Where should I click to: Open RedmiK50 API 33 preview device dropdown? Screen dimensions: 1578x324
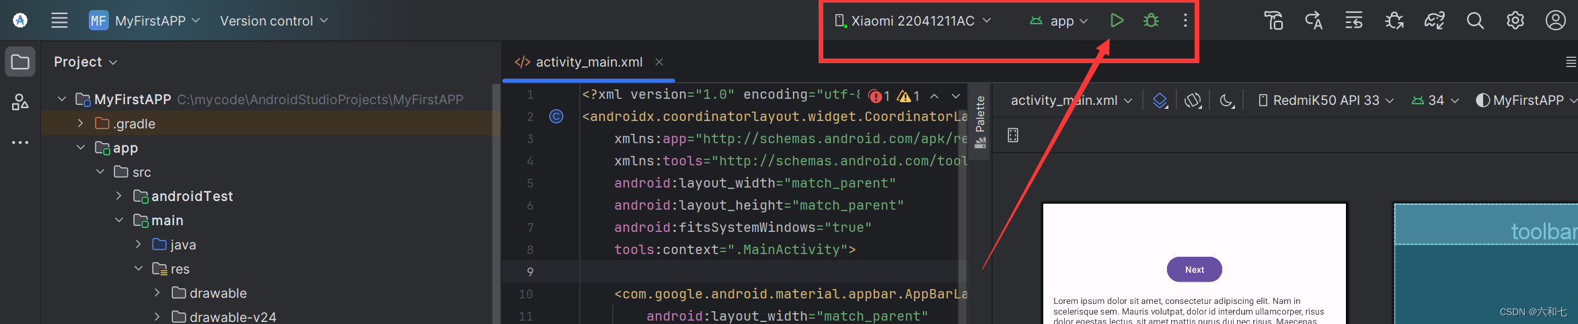[x=1326, y=101]
